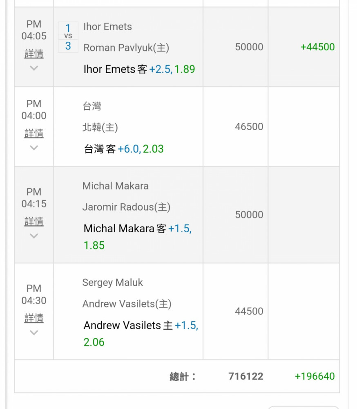This screenshot has width=357, height=409.
Task: Click the Sergey Maluk player name
Action: tap(113, 283)
